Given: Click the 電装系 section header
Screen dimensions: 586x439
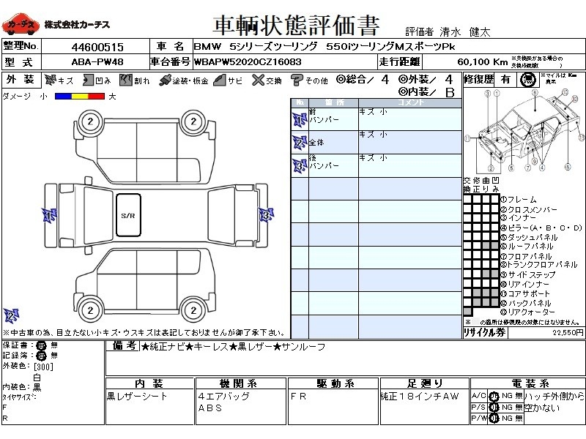Looking at the screenshot, I should pyautogui.click(x=530, y=383).
